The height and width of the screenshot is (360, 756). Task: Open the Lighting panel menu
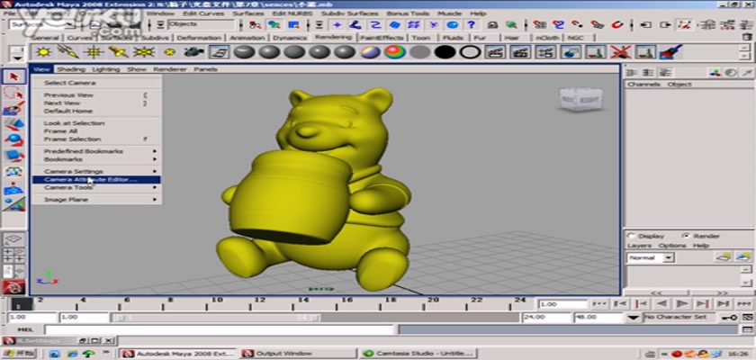click(105, 69)
